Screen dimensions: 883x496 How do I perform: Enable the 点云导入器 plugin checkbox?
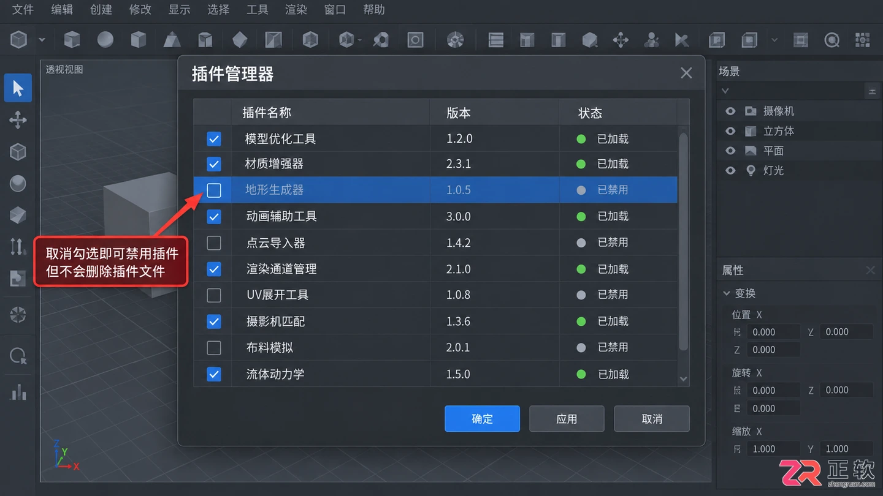tap(214, 243)
